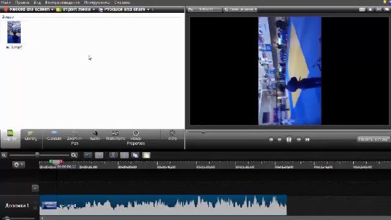Expand the Import media dropdown arrow
391x220 pixels.
93,10
